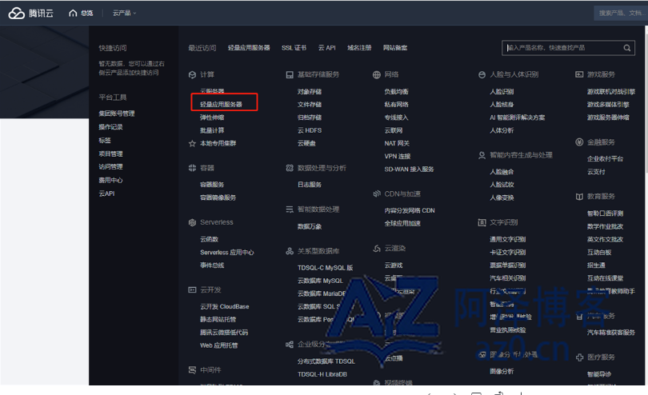Screen dimensions: 648x395
Task: Open 游戏联机对战引擎 link
Action: pos(611,92)
